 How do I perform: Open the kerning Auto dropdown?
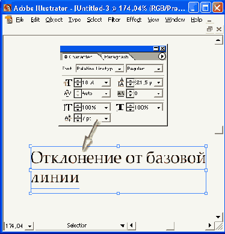click(106, 93)
